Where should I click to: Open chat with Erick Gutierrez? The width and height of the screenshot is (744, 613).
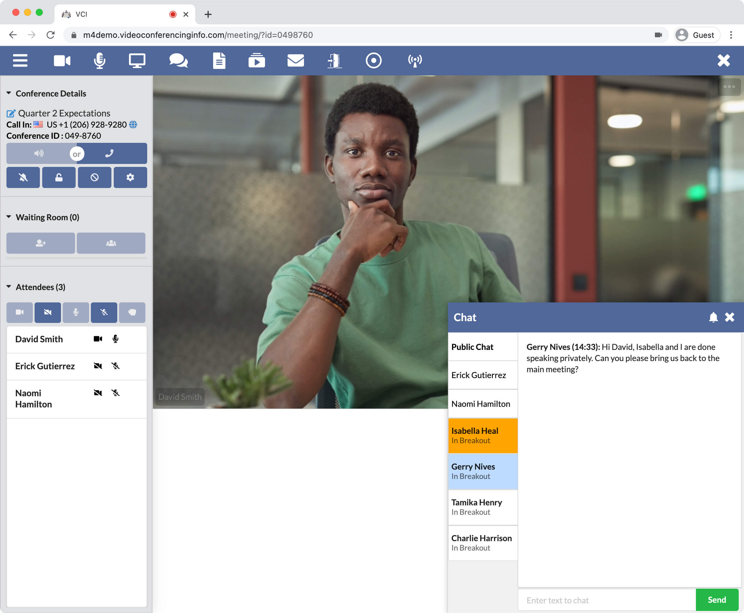coord(483,375)
